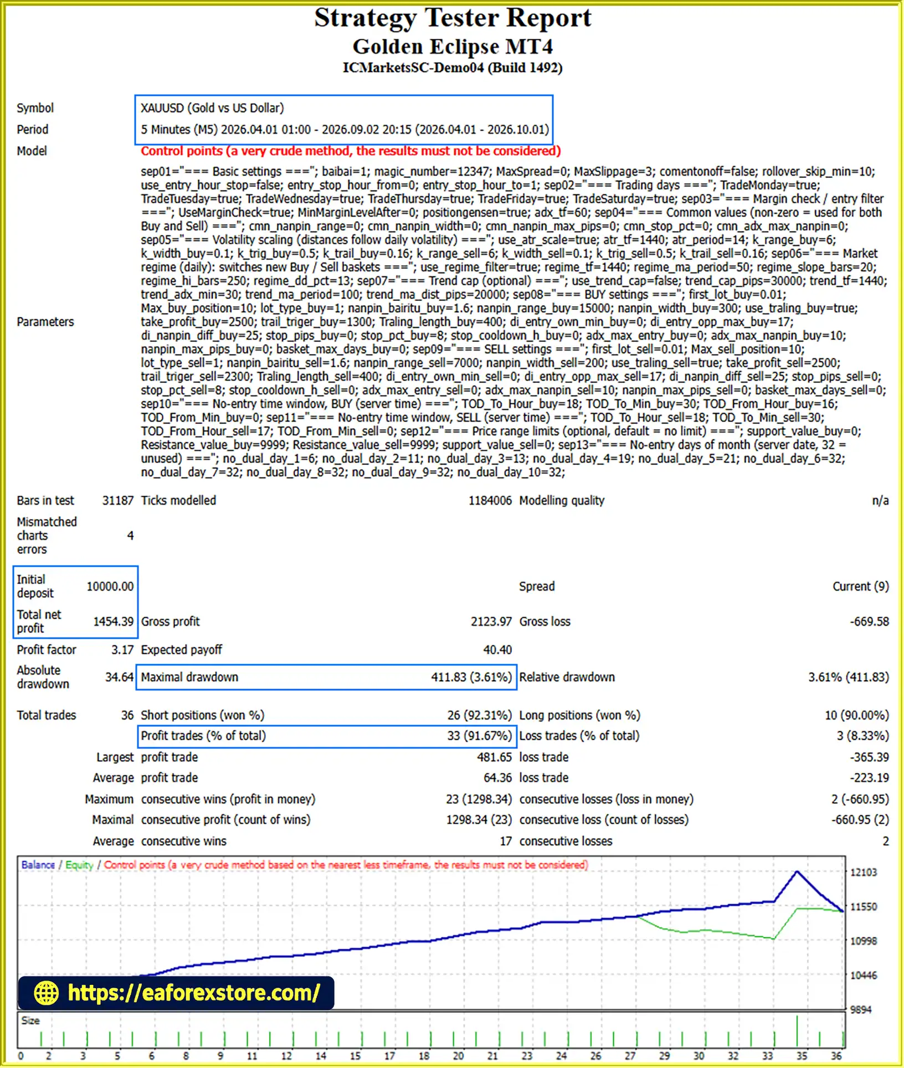Select the 'Golden Eclipse MT4' title text
The image size is (904, 1068).
tap(453, 47)
